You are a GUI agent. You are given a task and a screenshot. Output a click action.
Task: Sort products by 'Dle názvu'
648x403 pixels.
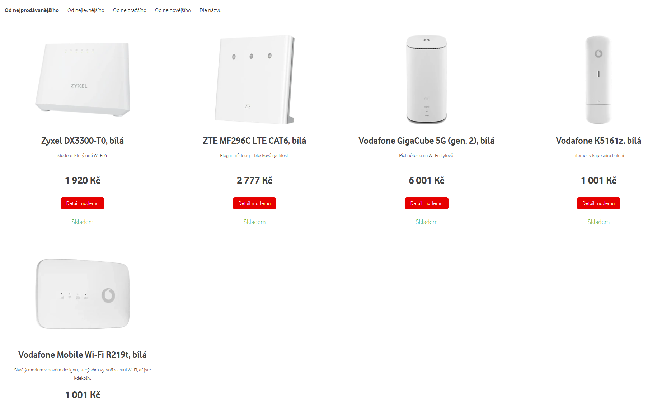210,10
